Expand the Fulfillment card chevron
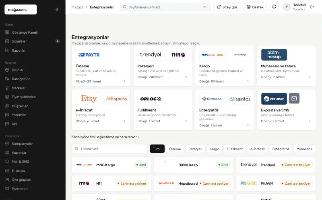Image resolution: width=322 pixels, height=200 pixels. point(186,121)
